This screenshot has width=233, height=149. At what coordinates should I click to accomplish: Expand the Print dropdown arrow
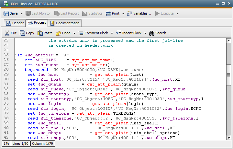(123, 14)
